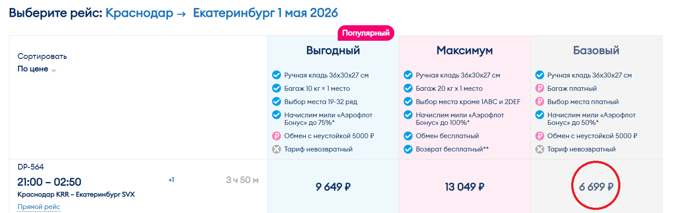The height and width of the screenshot is (213, 674).
Task: Click checkmark beside Обмен бесплатный
Action: coord(408,136)
